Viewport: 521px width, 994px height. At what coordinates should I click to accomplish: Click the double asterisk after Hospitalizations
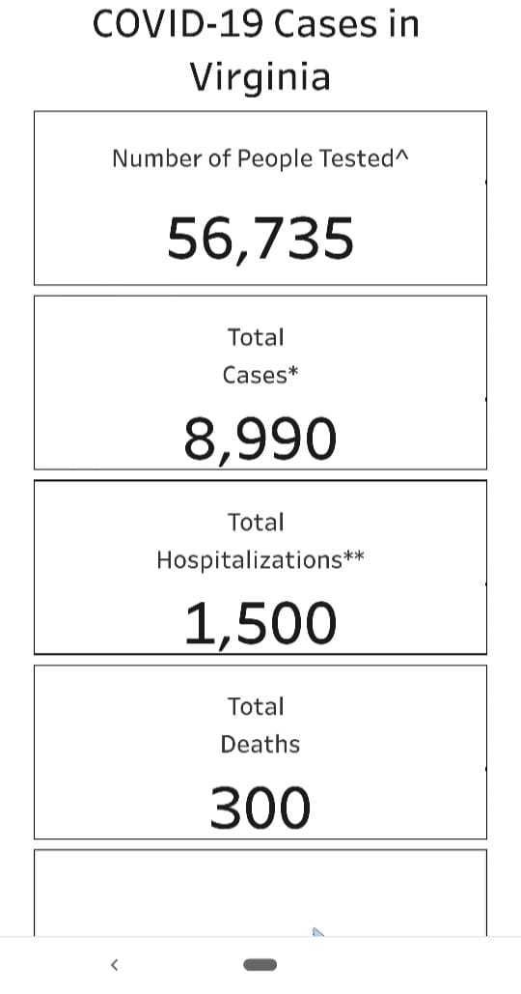click(x=354, y=555)
